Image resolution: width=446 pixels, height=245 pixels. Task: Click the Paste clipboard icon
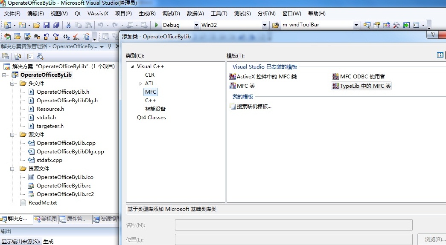point(88,25)
